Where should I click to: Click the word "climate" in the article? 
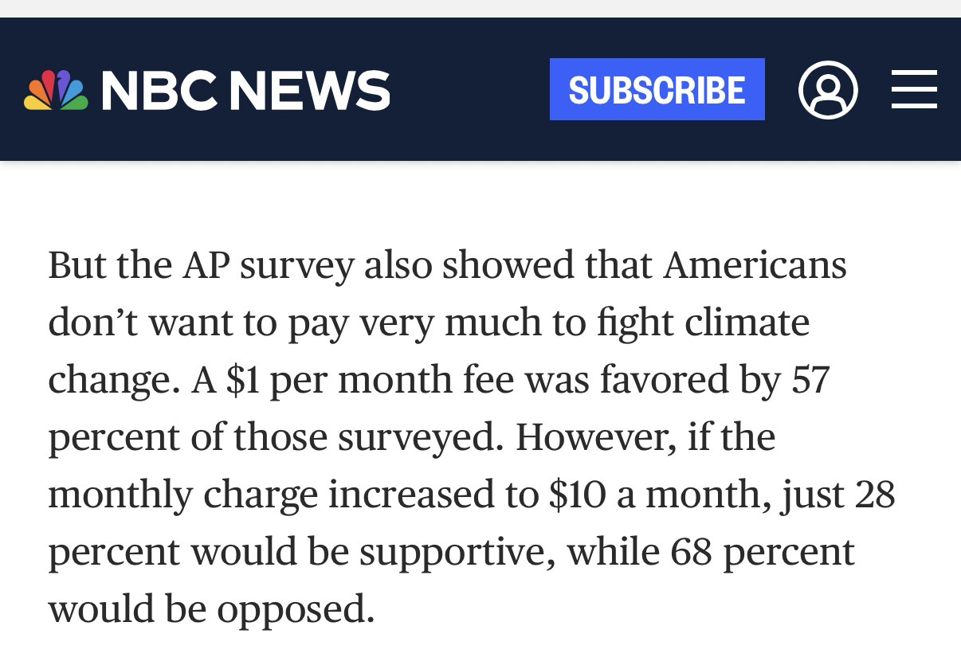(x=746, y=323)
